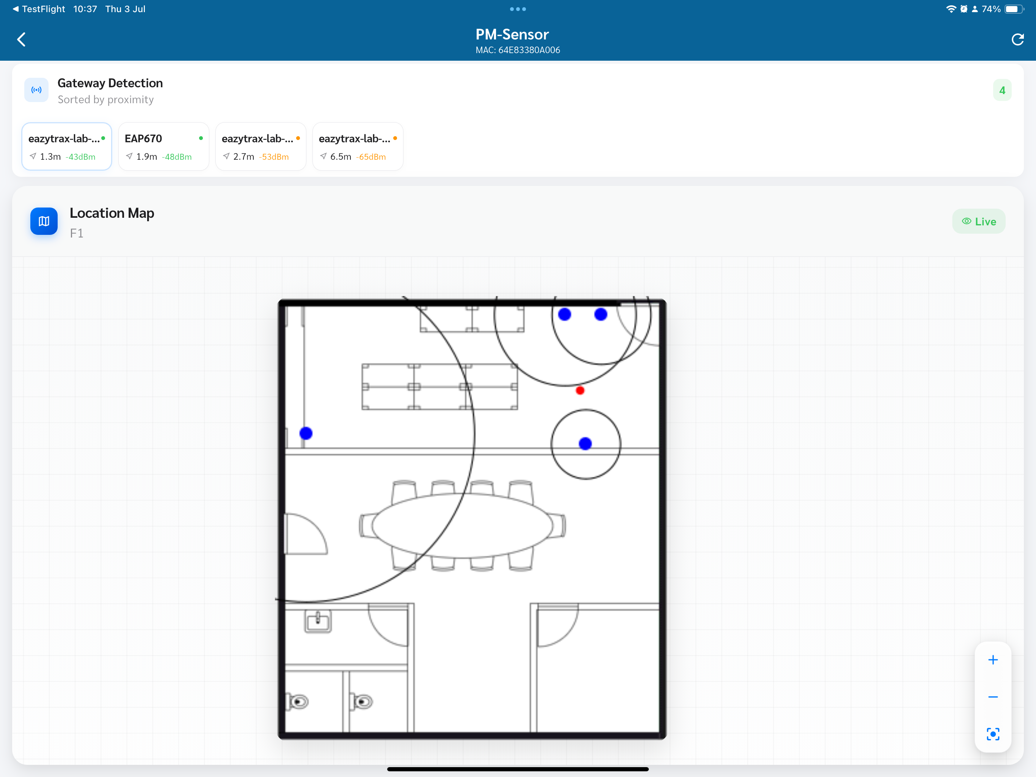Tap the navigation arrow icon beside 6.5m
This screenshot has width=1036, height=777.
coord(323,156)
